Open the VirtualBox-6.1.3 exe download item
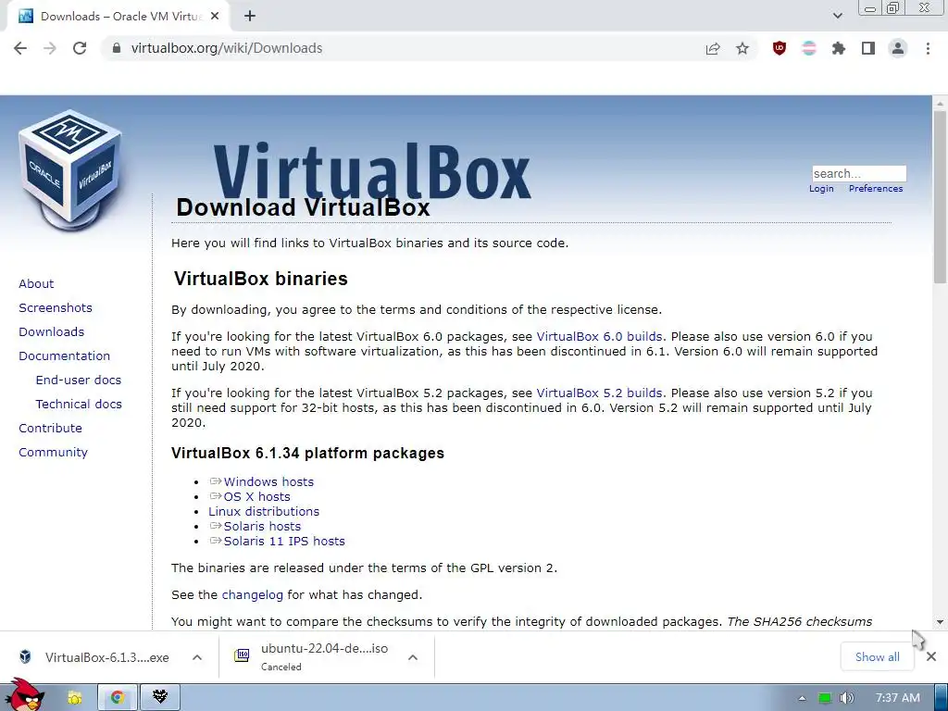The height and width of the screenshot is (711, 948). click(x=96, y=657)
